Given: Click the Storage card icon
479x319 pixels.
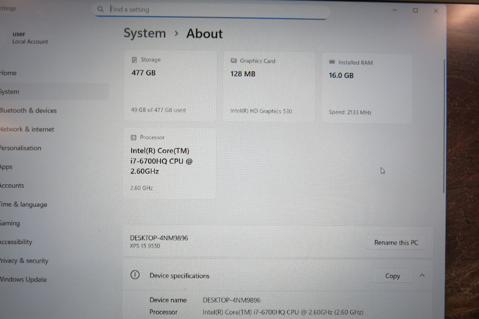Looking at the screenshot, I should point(134,60).
